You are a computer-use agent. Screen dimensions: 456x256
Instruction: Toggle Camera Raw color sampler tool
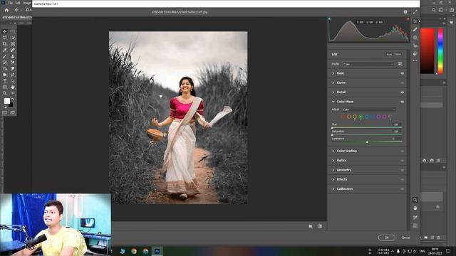415,218
